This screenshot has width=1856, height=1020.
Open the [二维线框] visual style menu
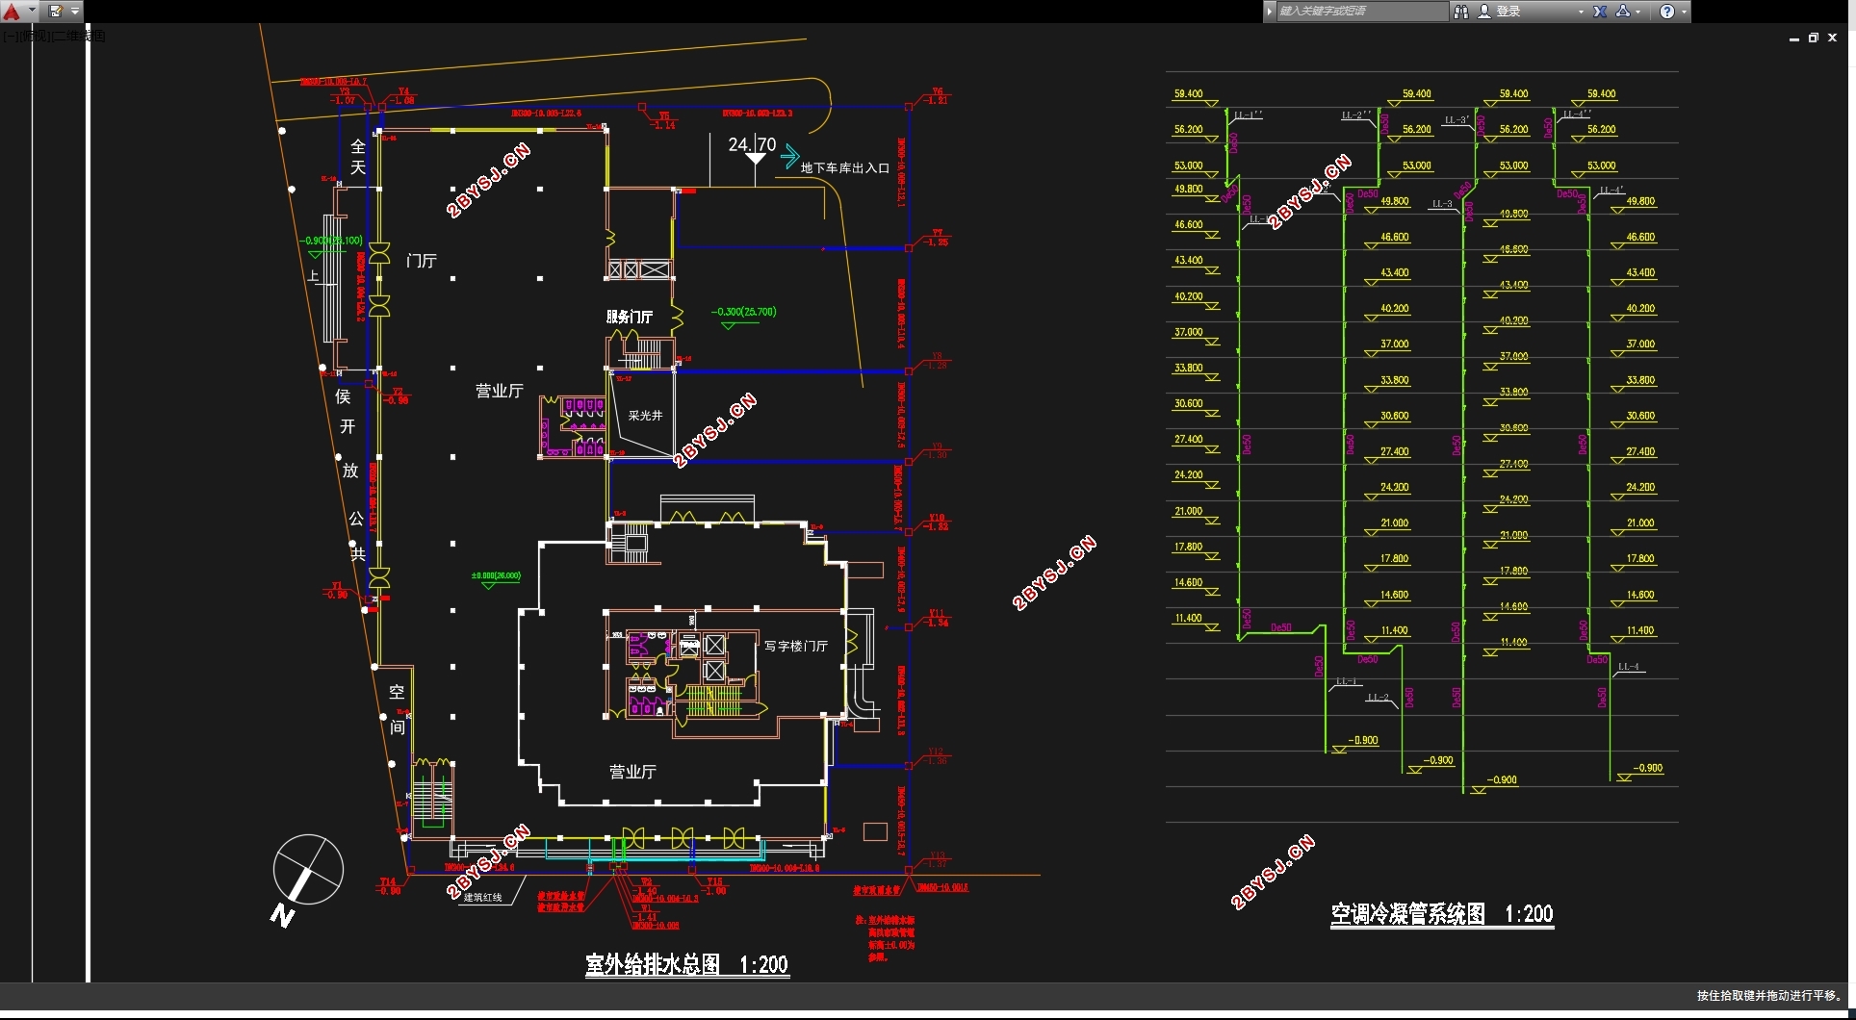(x=80, y=36)
